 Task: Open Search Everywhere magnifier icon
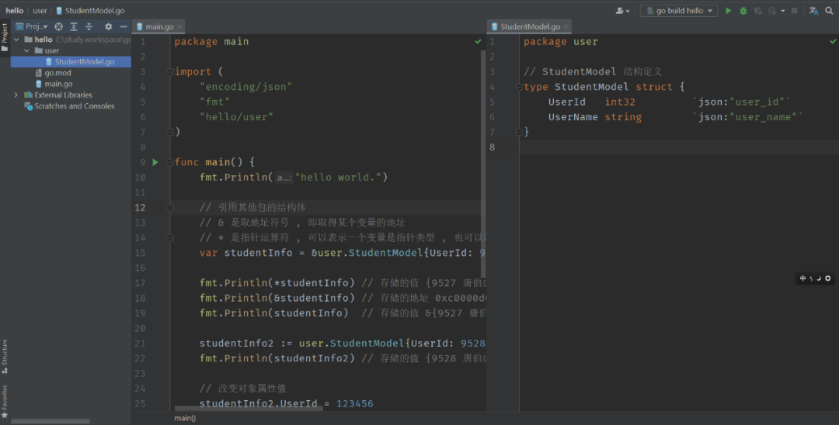point(830,11)
